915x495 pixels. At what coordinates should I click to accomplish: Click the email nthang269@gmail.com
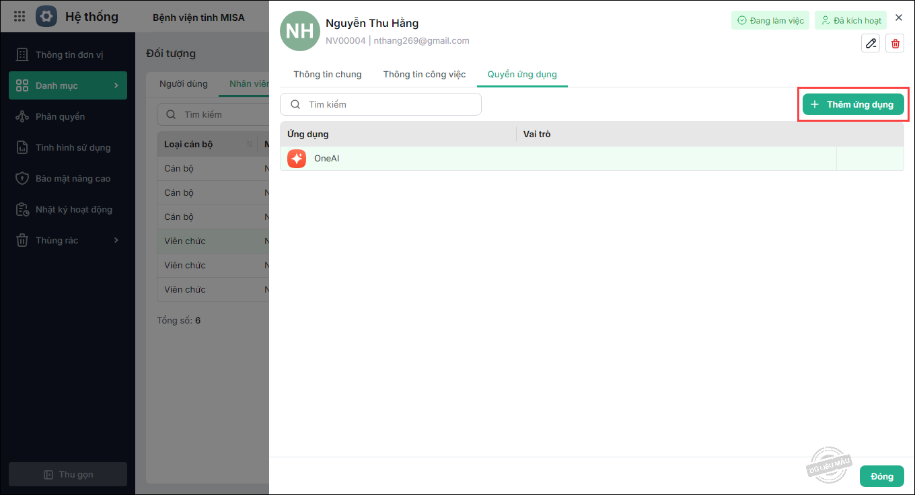coord(422,40)
